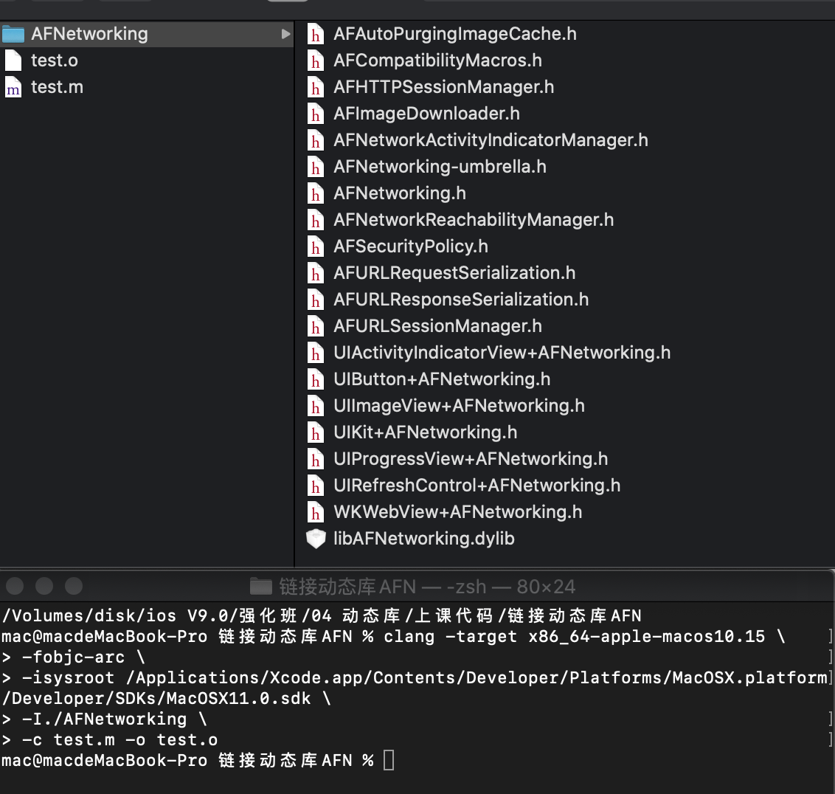Select UIRefreshControl+AFNetworking.h file name
835x794 pixels.
pos(477,486)
